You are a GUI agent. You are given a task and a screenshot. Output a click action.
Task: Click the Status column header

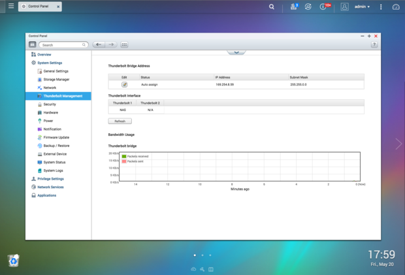click(x=177, y=77)
